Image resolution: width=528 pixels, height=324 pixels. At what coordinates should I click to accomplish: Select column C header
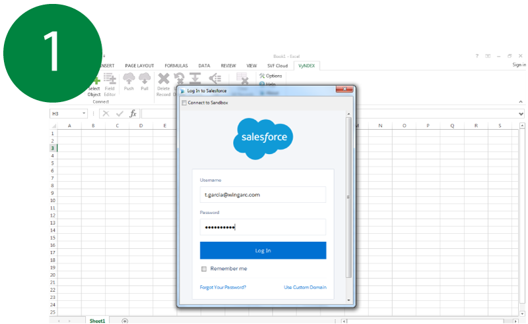[x=117, y=126]
